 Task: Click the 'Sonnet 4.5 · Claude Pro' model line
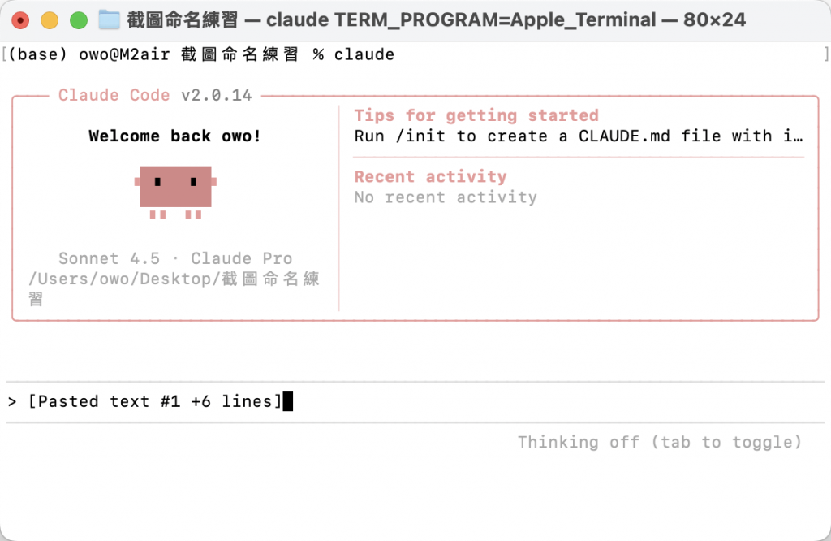click(175, 258)
